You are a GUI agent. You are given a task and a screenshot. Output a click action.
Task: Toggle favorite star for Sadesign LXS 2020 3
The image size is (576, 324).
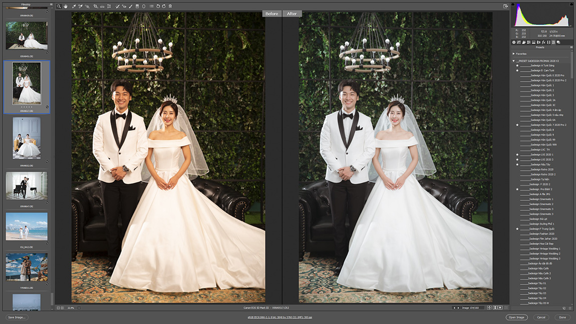[517, 159]
